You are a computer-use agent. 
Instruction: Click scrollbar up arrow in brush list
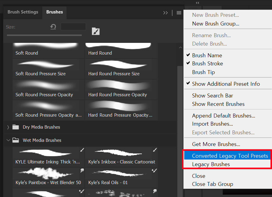pos(180,47)
